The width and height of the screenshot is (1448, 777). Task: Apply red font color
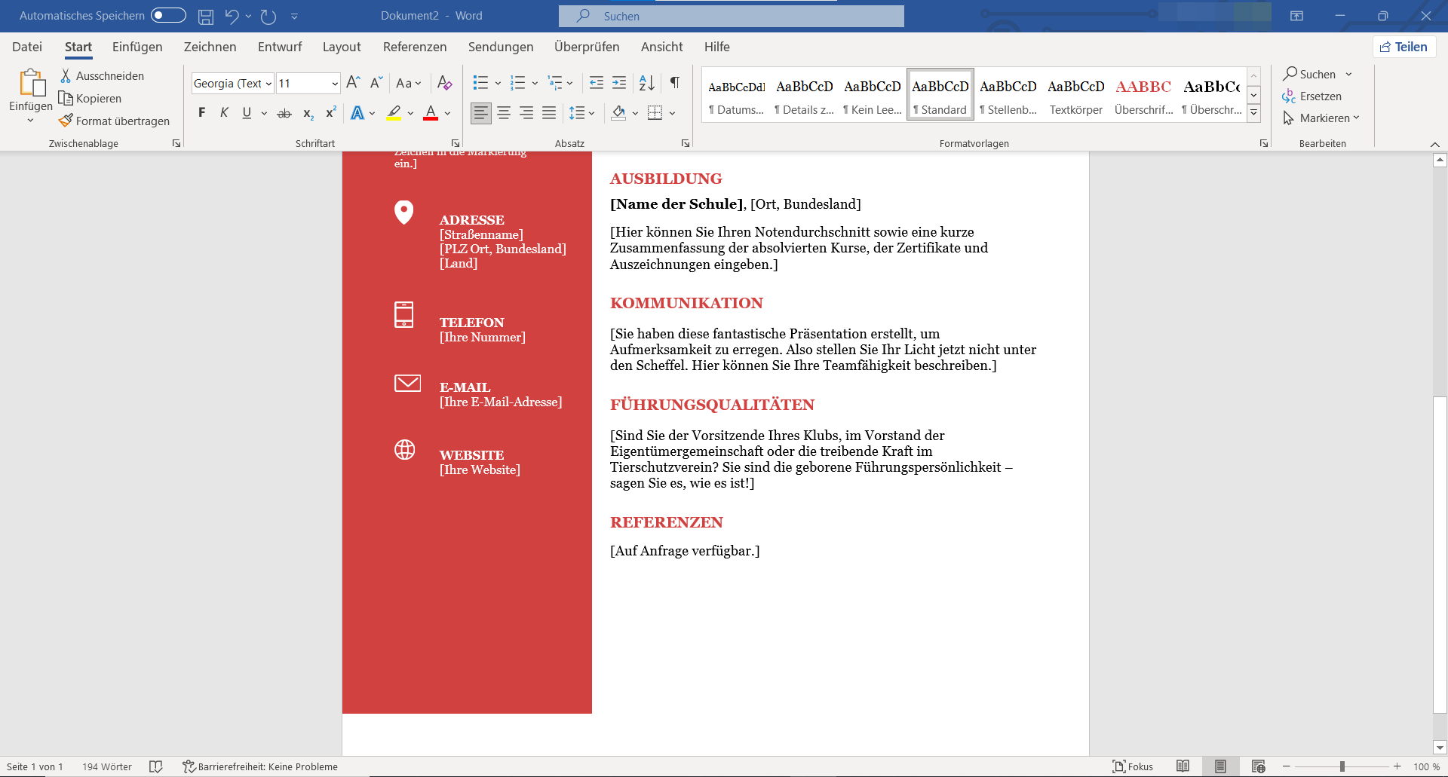pos(431,113)
